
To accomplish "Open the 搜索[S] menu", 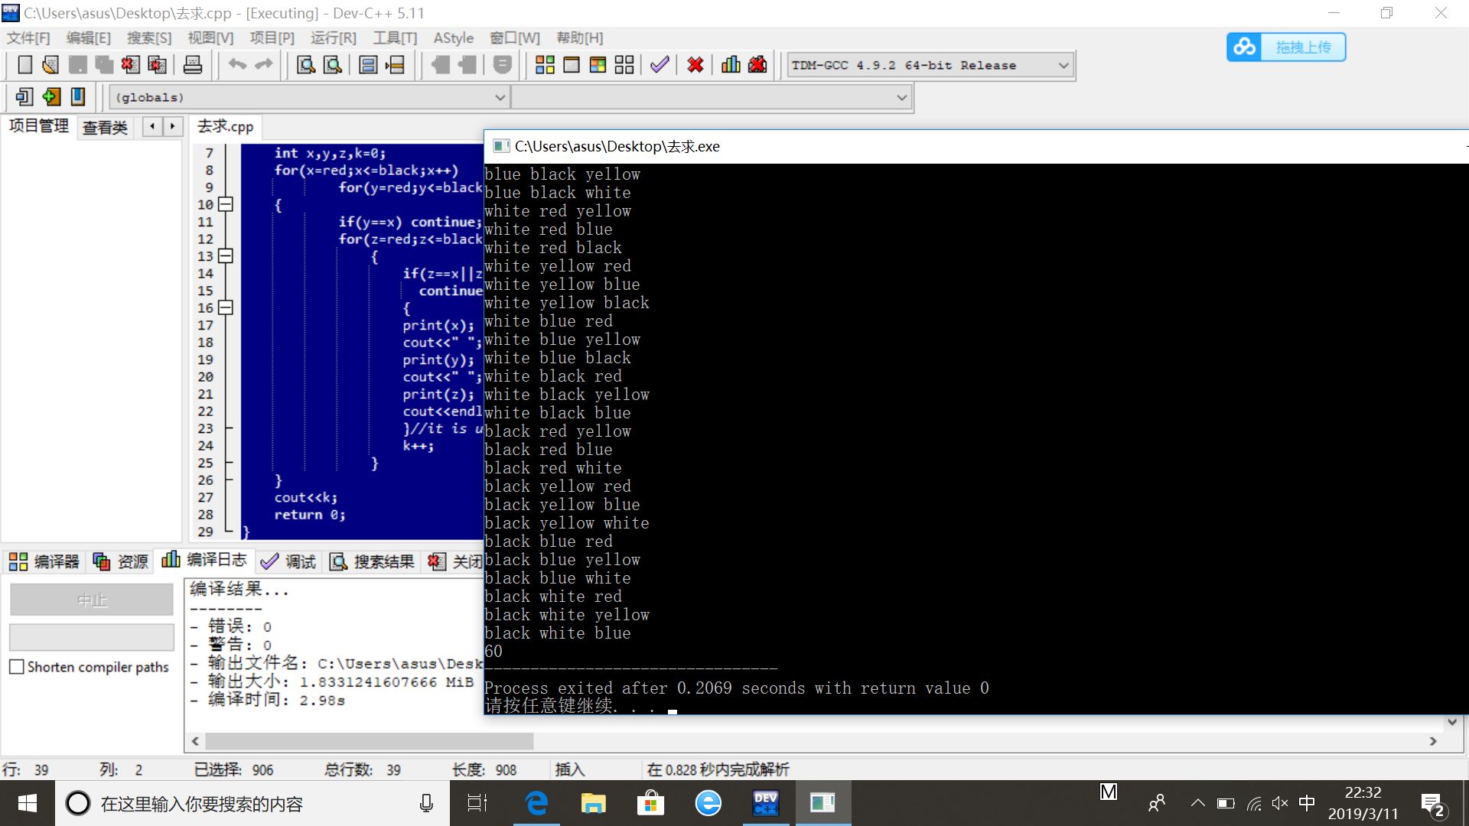I will pos(149,37).
